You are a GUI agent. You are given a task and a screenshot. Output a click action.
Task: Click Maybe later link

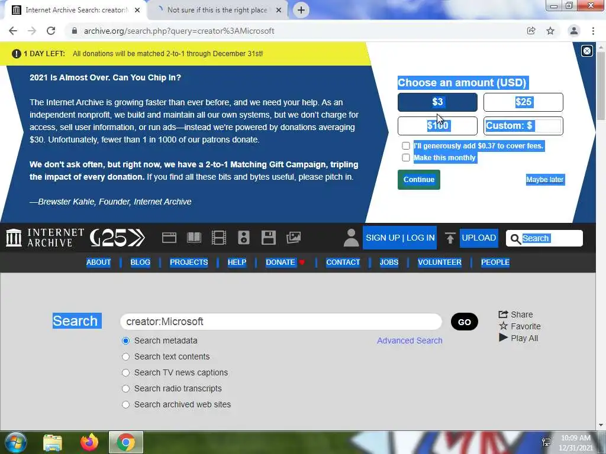coord(545,180)
